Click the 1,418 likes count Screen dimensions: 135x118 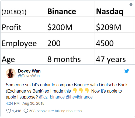click(x=17, y=111)
